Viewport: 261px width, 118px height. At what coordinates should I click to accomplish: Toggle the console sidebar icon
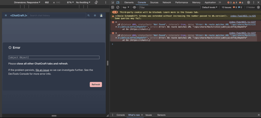113,7
